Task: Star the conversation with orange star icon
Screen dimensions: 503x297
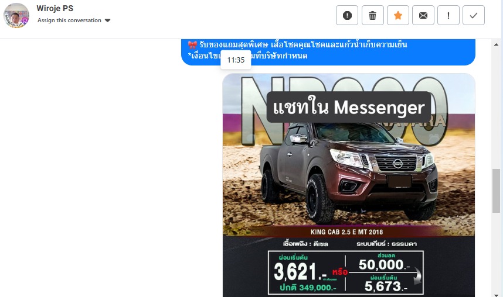Action: coord(398,15)
